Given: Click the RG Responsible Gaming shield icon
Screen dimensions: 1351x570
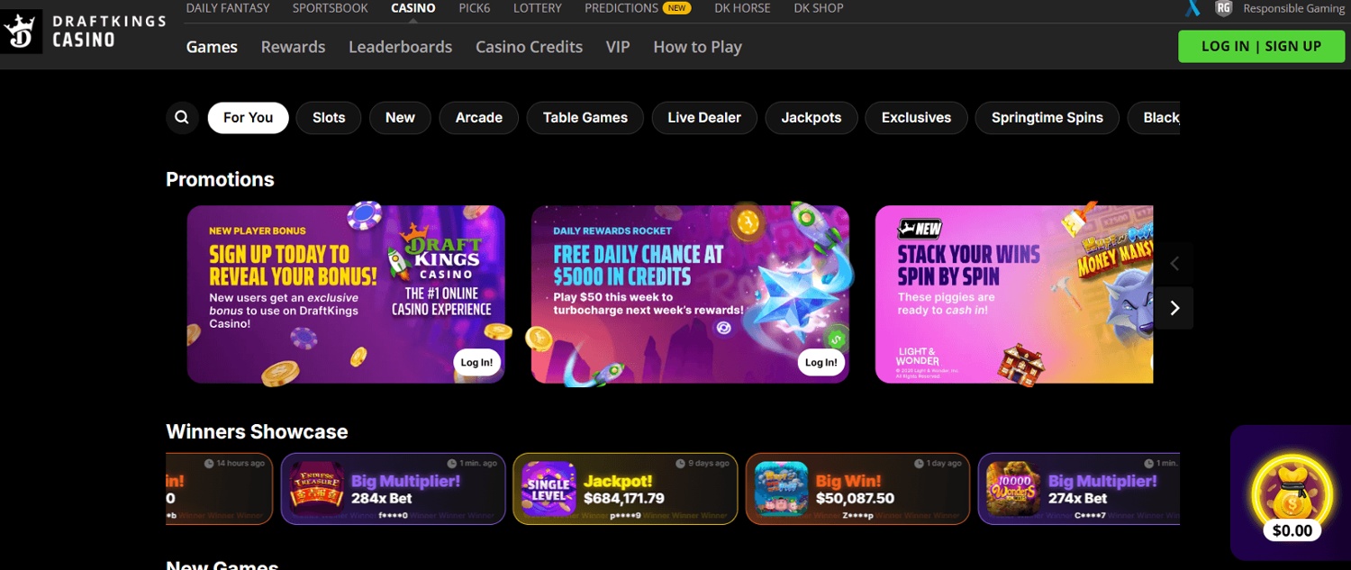Looking at the screenshot, I should click(x=1223, y=8).
